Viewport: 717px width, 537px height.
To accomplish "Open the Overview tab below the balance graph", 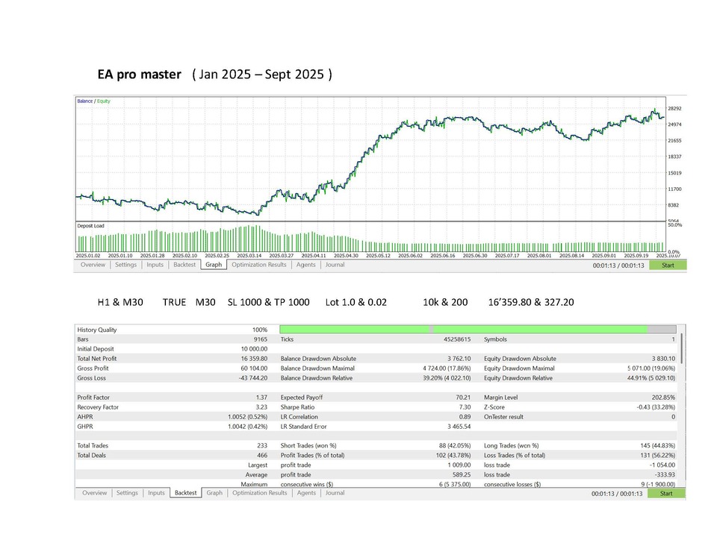I will tap(93, 265).
